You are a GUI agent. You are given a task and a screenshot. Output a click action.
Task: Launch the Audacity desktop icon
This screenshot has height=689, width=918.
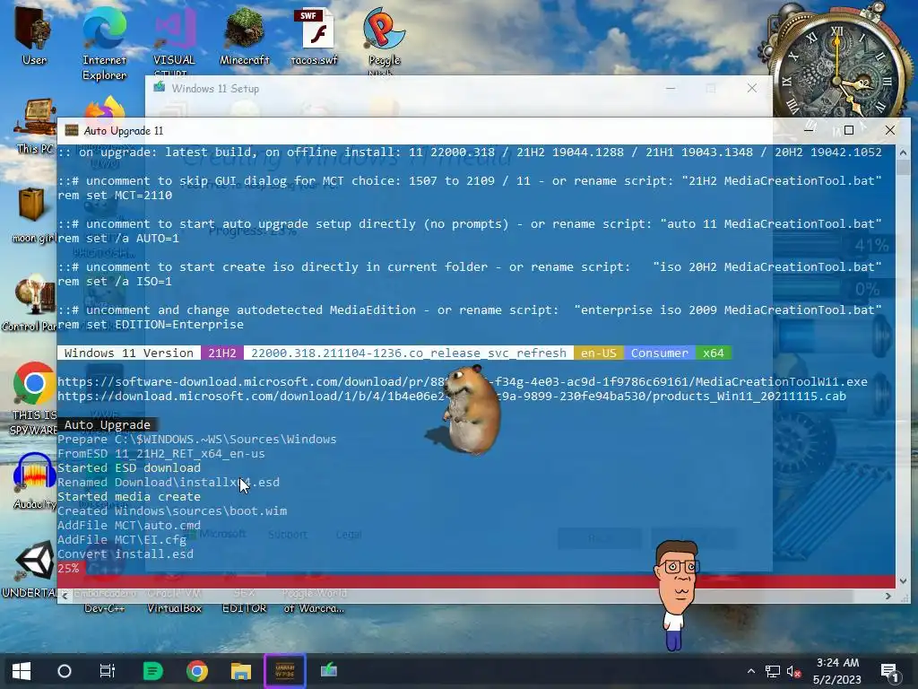pyautogui.click(x=34, y=481)
